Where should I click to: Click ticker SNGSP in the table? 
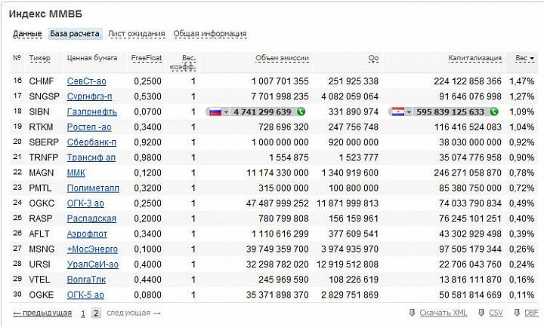pyautogui.click(x=44, y=96)
